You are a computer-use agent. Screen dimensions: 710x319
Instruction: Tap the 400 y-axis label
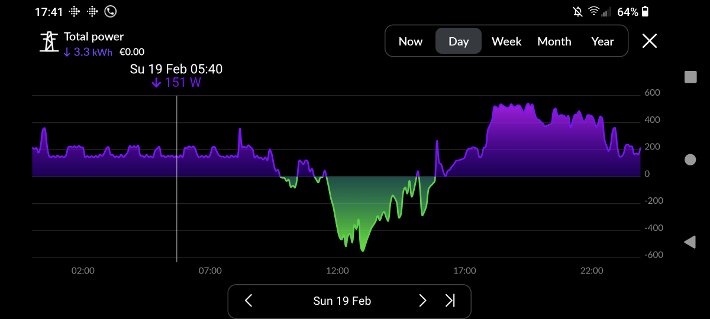point(653,120)
